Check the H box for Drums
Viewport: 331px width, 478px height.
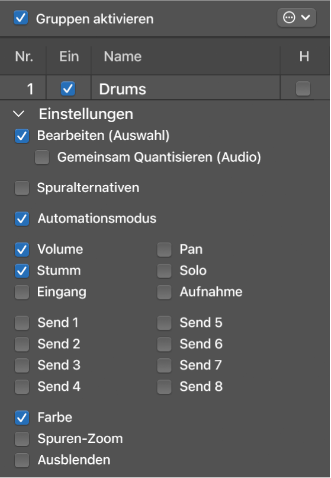[x=303, y=89]
